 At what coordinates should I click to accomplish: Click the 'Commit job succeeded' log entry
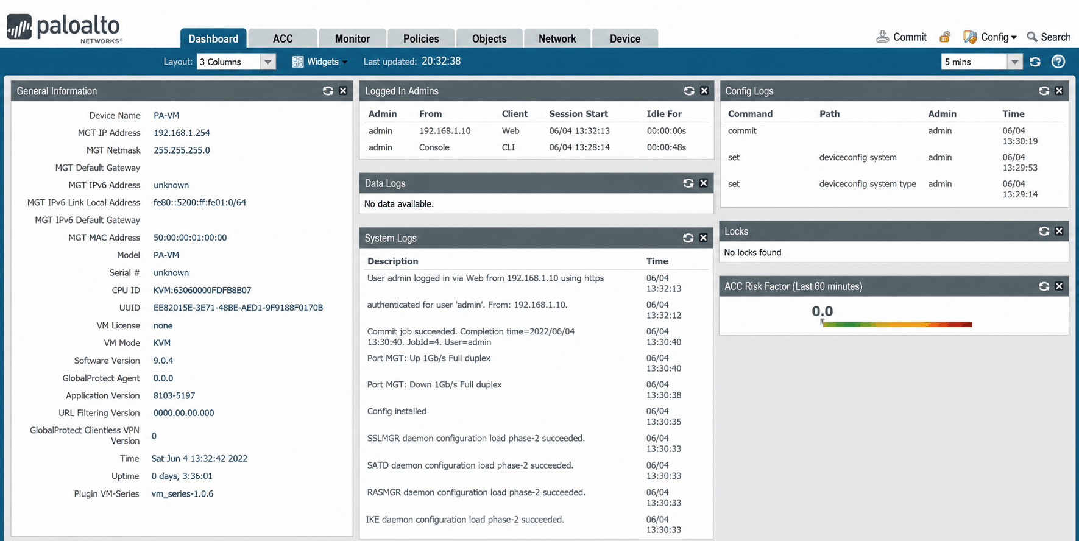[x=471, y=337]
